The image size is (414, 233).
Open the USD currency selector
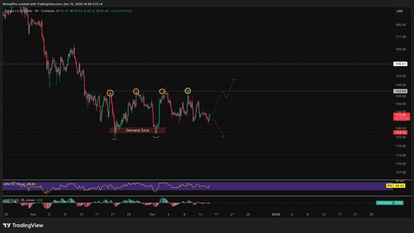[x=399, y=11]
